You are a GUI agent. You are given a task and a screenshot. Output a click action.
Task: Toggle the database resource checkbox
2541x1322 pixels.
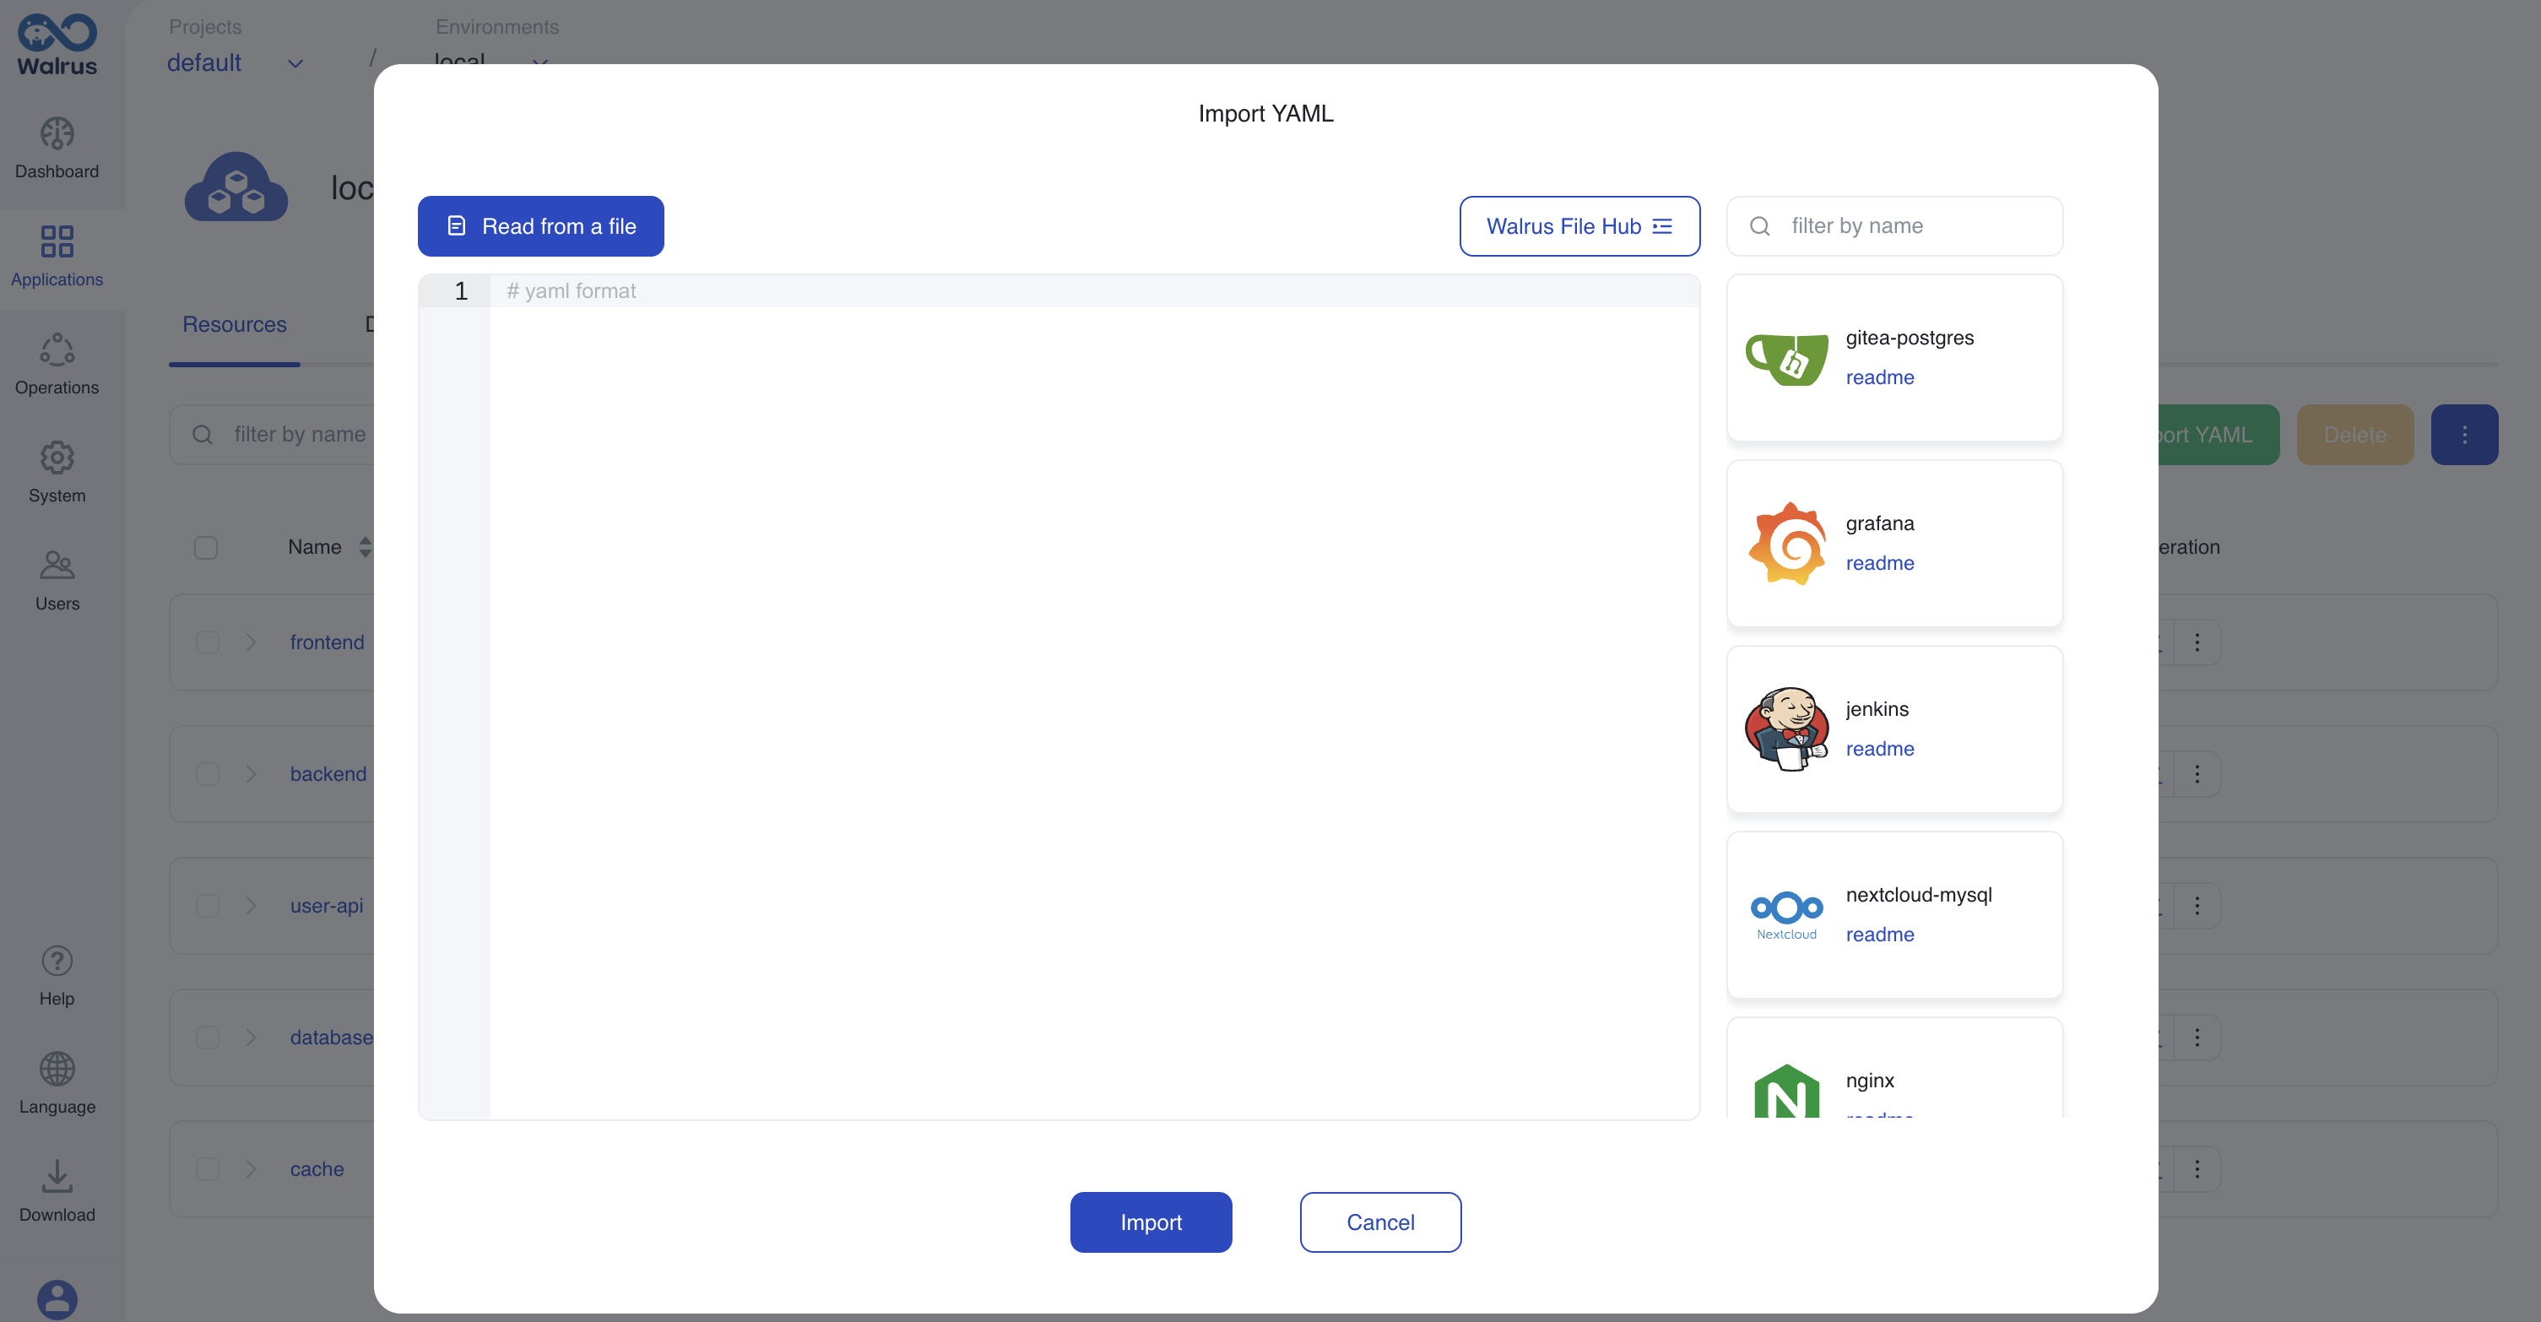coord(207,1037)
